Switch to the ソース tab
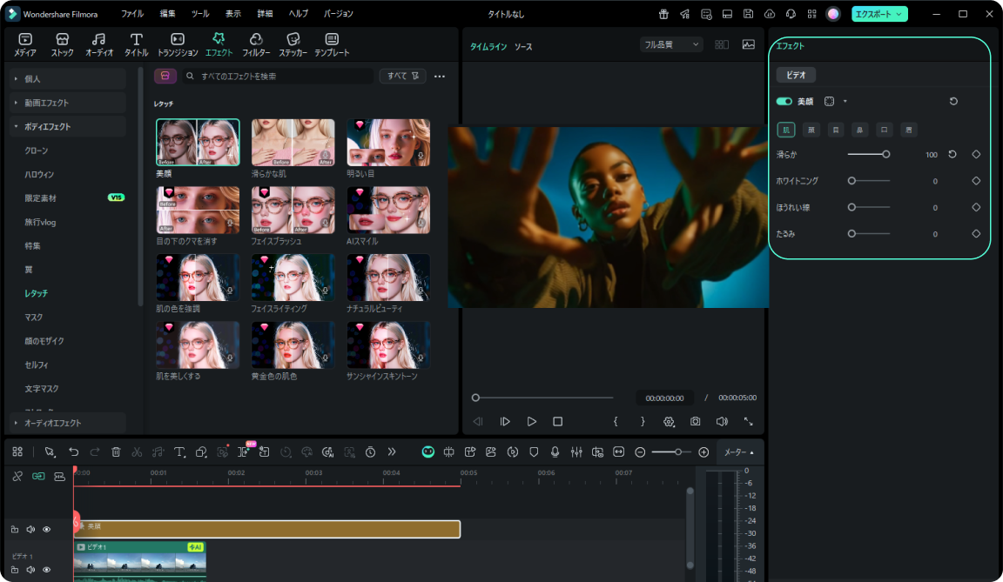The height and width of the screenshot is (582, 1003). (x=522, y=47)
